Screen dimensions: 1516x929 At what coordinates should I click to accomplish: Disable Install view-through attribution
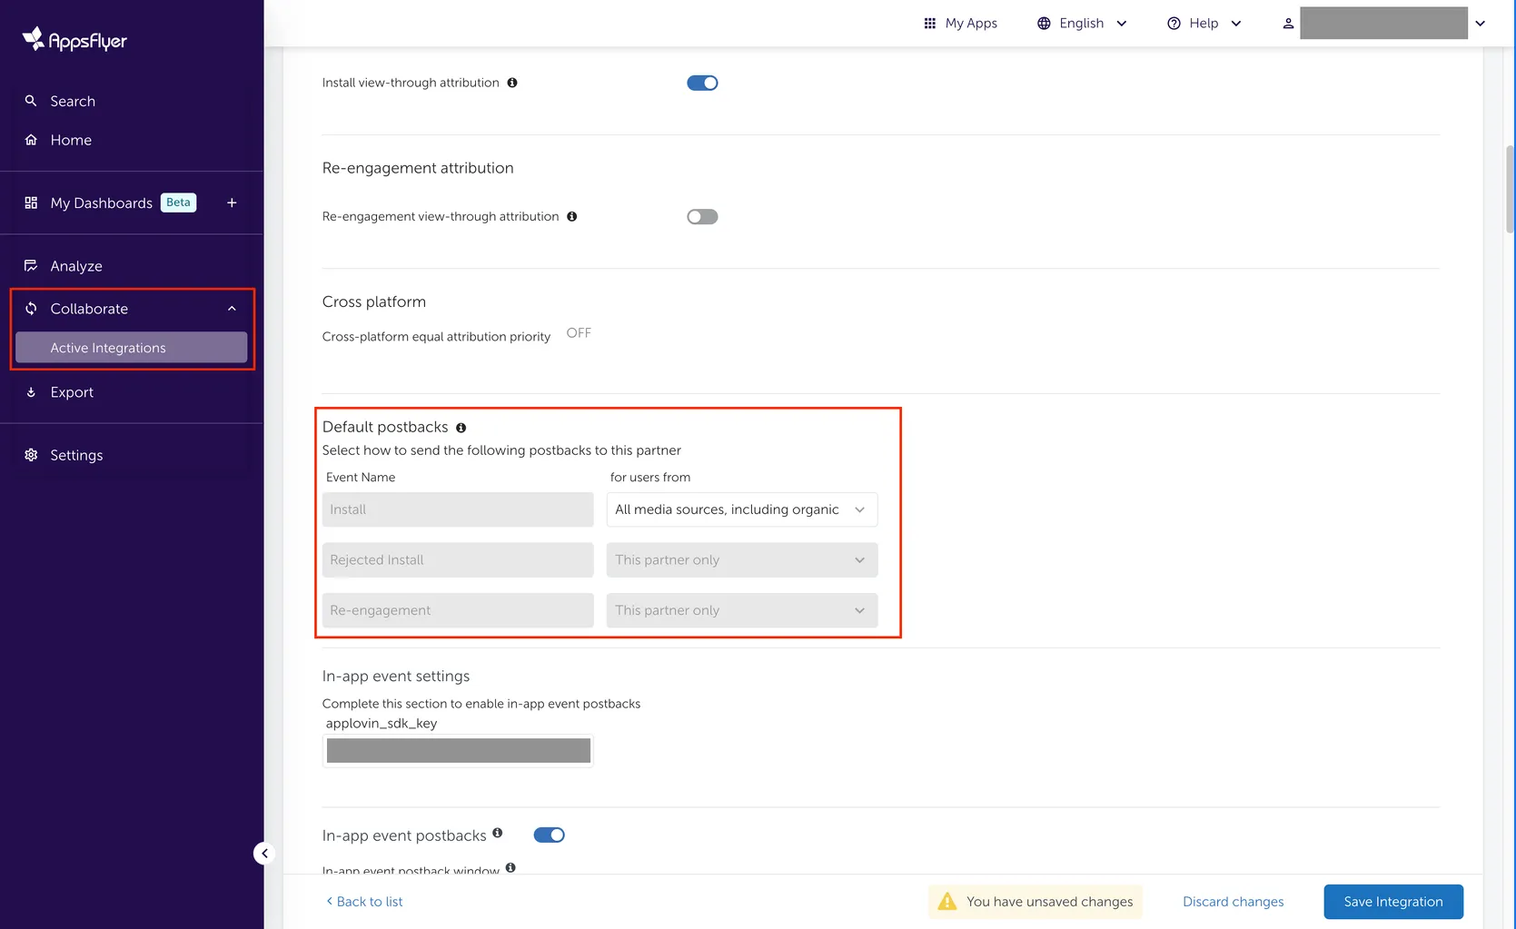702,82
